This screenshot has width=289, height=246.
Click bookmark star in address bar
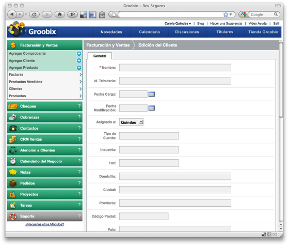(226, 14)
